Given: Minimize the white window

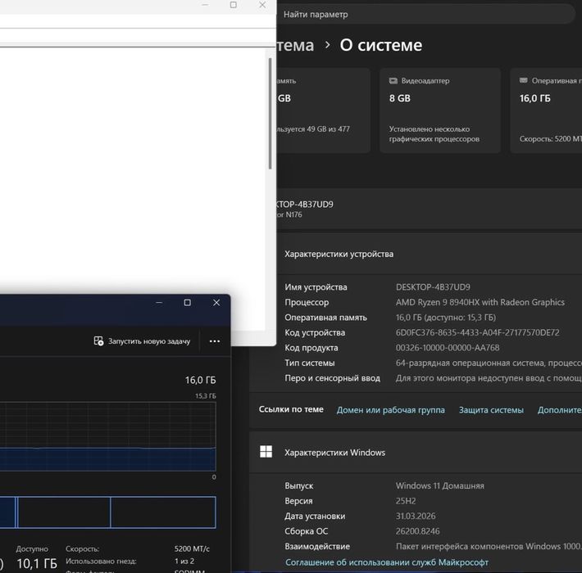Looking at the screenshot, I should [x=205, y=5].
